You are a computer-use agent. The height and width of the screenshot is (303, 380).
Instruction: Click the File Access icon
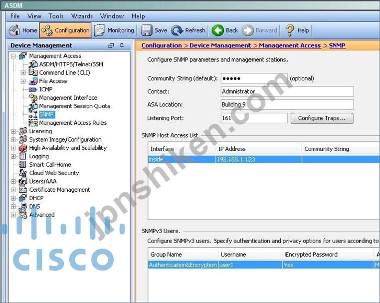(33, 81)
